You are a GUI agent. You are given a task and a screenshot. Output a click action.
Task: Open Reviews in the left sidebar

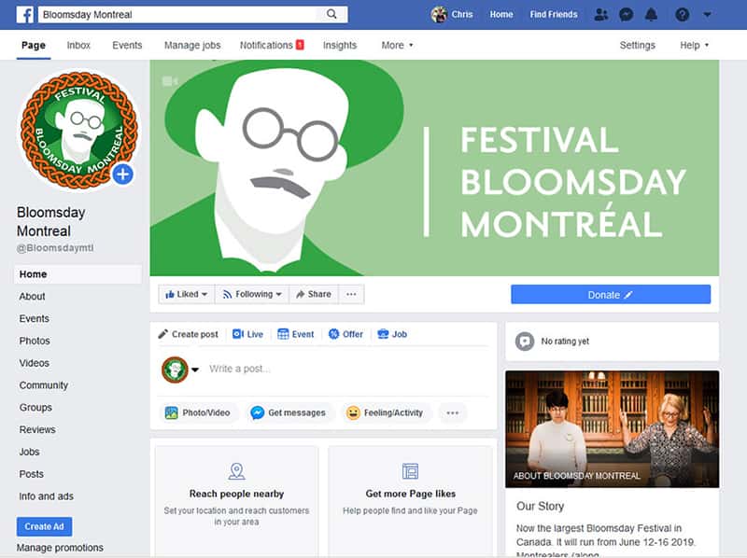point(37,429)
